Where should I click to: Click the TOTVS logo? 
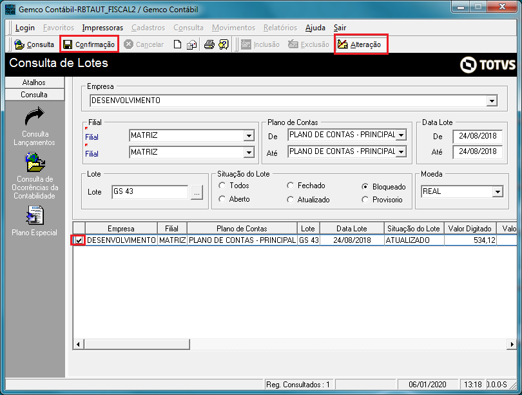[488, 64]
